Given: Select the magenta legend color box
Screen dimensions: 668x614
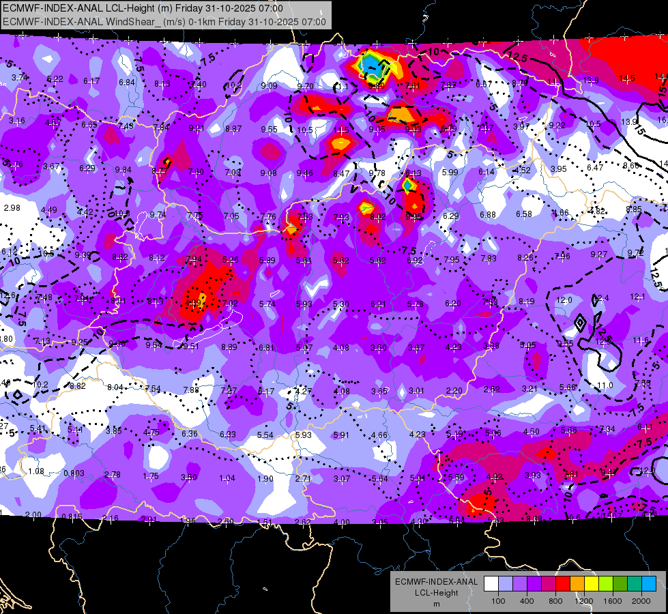Looking at the screenshot, I should tap(549, 584).
